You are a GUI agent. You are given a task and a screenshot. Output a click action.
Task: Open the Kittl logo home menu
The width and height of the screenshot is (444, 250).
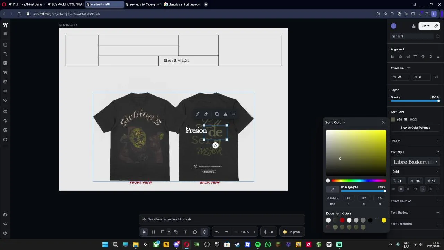(5, 25)
